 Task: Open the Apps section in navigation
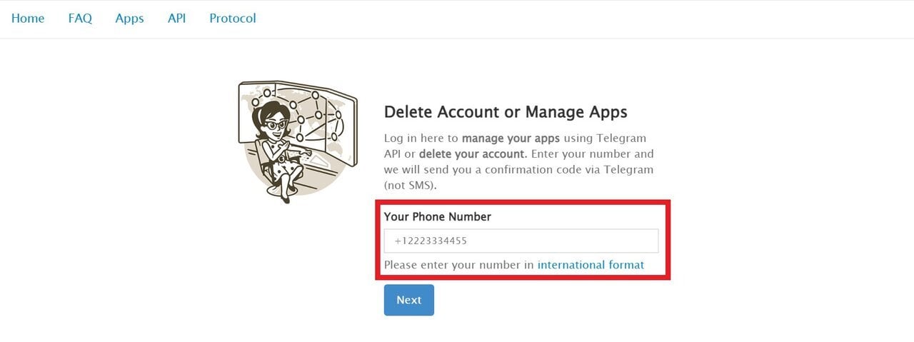pyautogui.click(x=129, y=19)
